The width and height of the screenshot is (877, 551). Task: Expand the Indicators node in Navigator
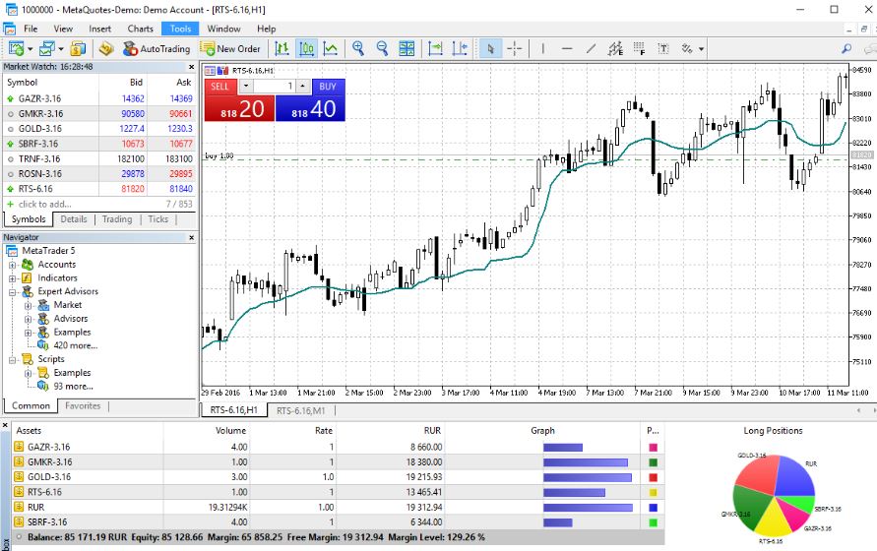(12, 278)
